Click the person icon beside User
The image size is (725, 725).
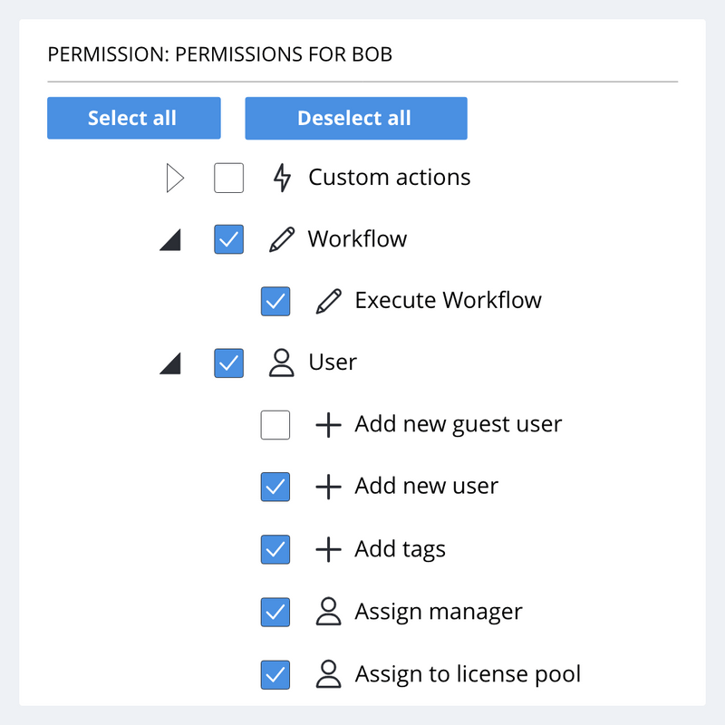[282, 362]
